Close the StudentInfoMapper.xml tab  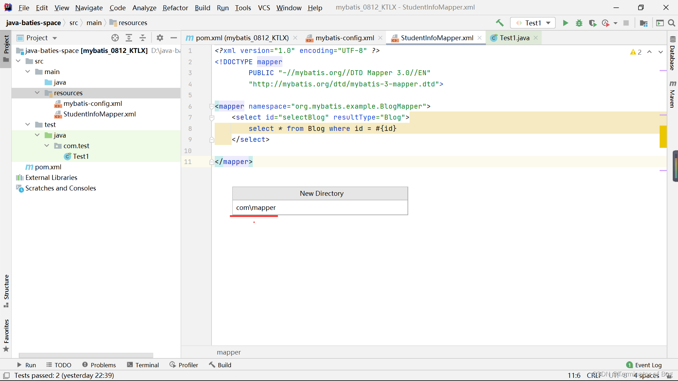pos(480,38)
